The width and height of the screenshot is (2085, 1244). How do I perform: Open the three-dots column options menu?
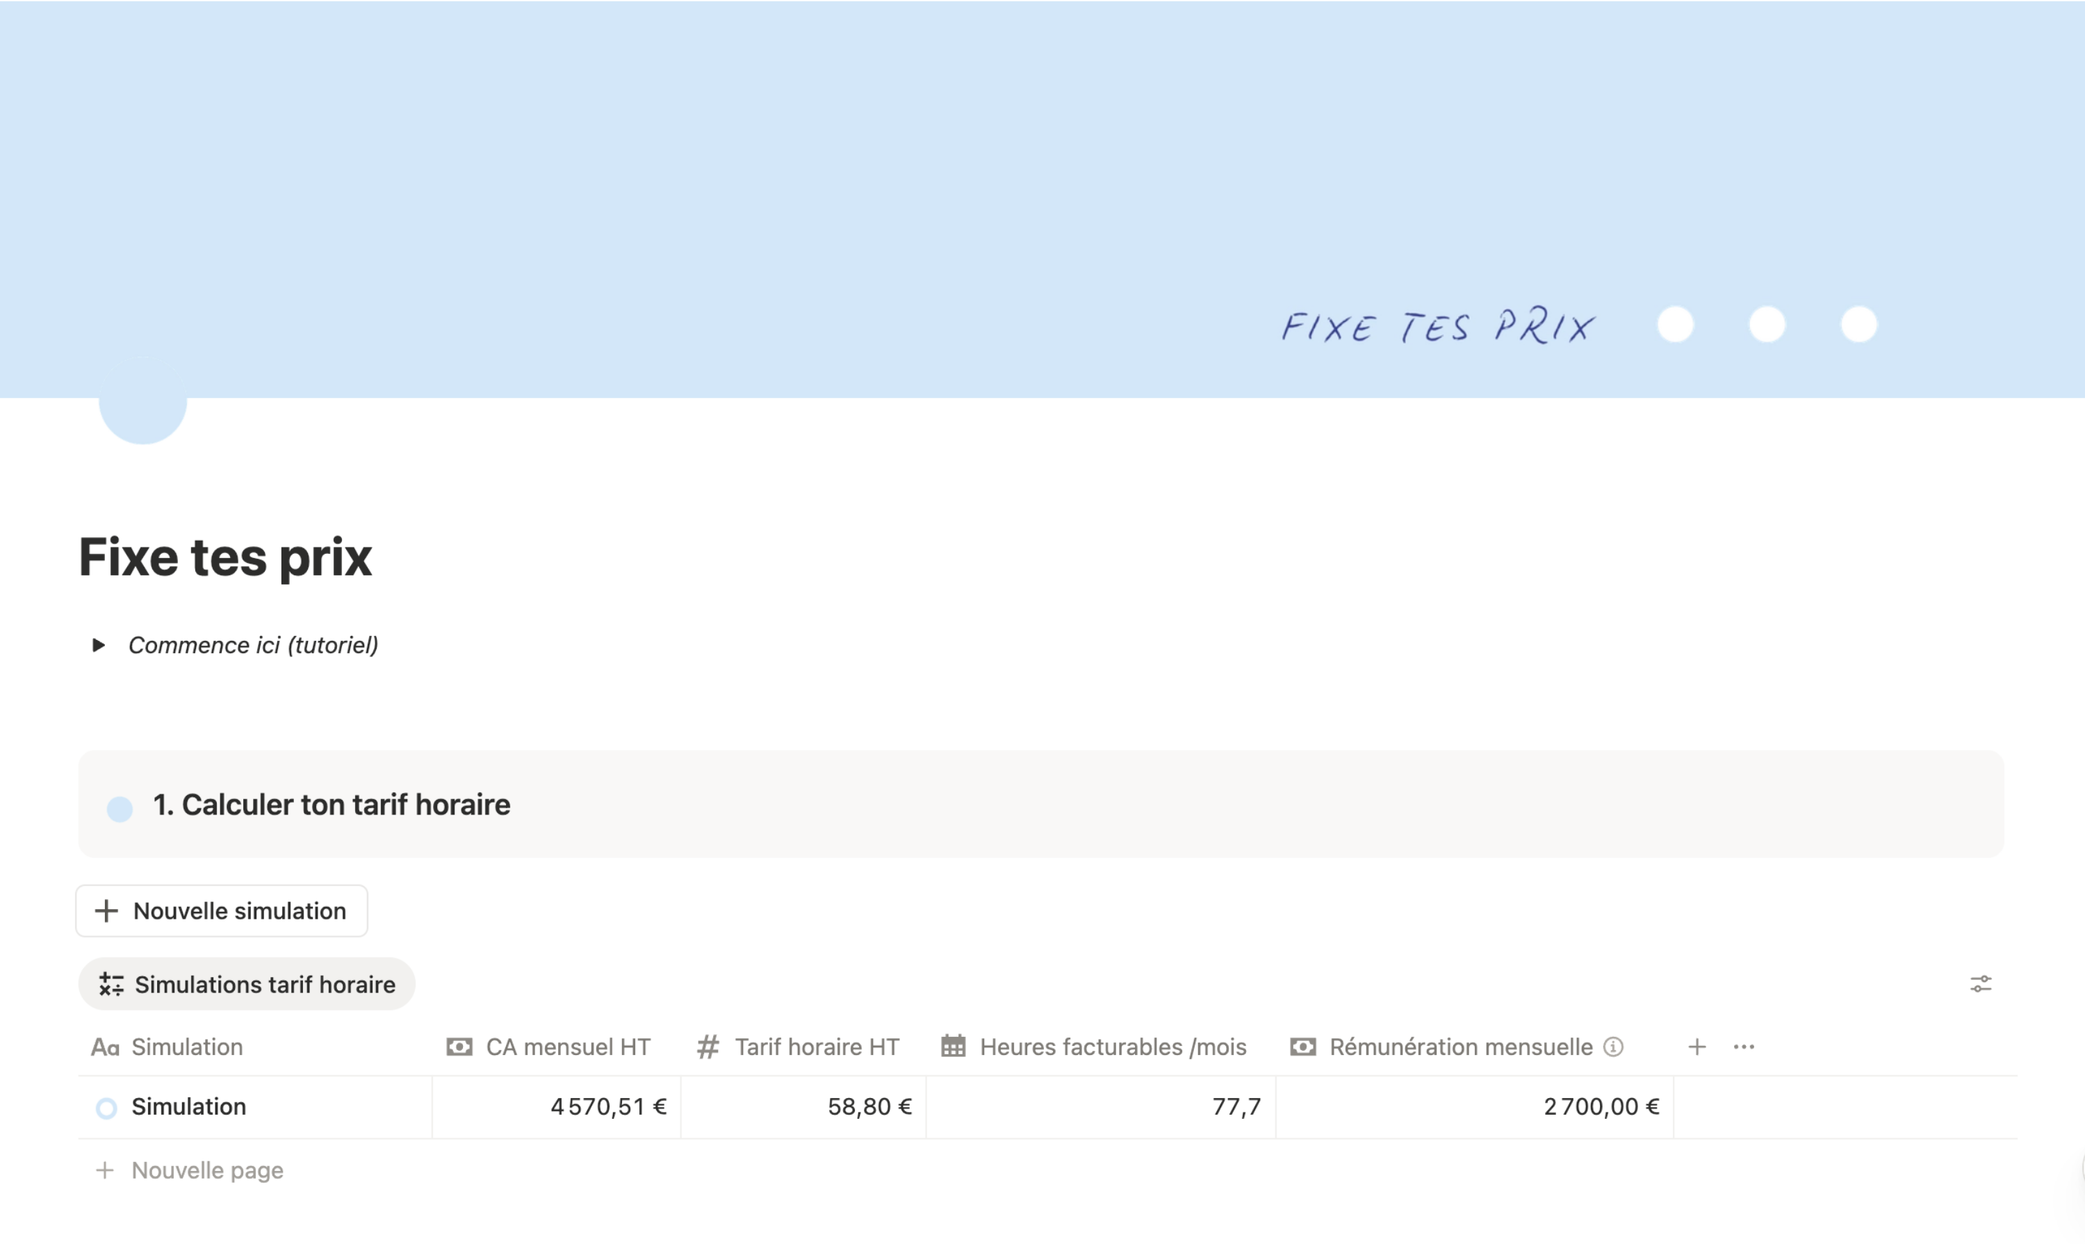tap(1744, 1047)
